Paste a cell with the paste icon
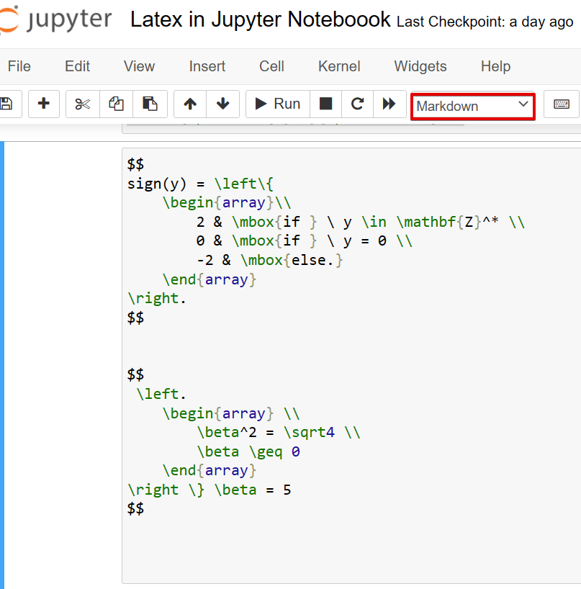The image size is (581, 589). [x=150, y=104]
